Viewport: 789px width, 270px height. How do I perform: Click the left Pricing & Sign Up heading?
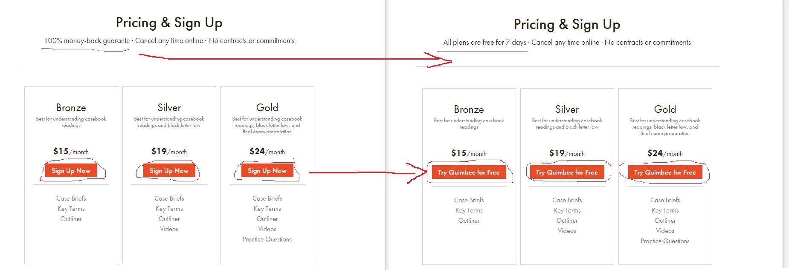[169, 23]
